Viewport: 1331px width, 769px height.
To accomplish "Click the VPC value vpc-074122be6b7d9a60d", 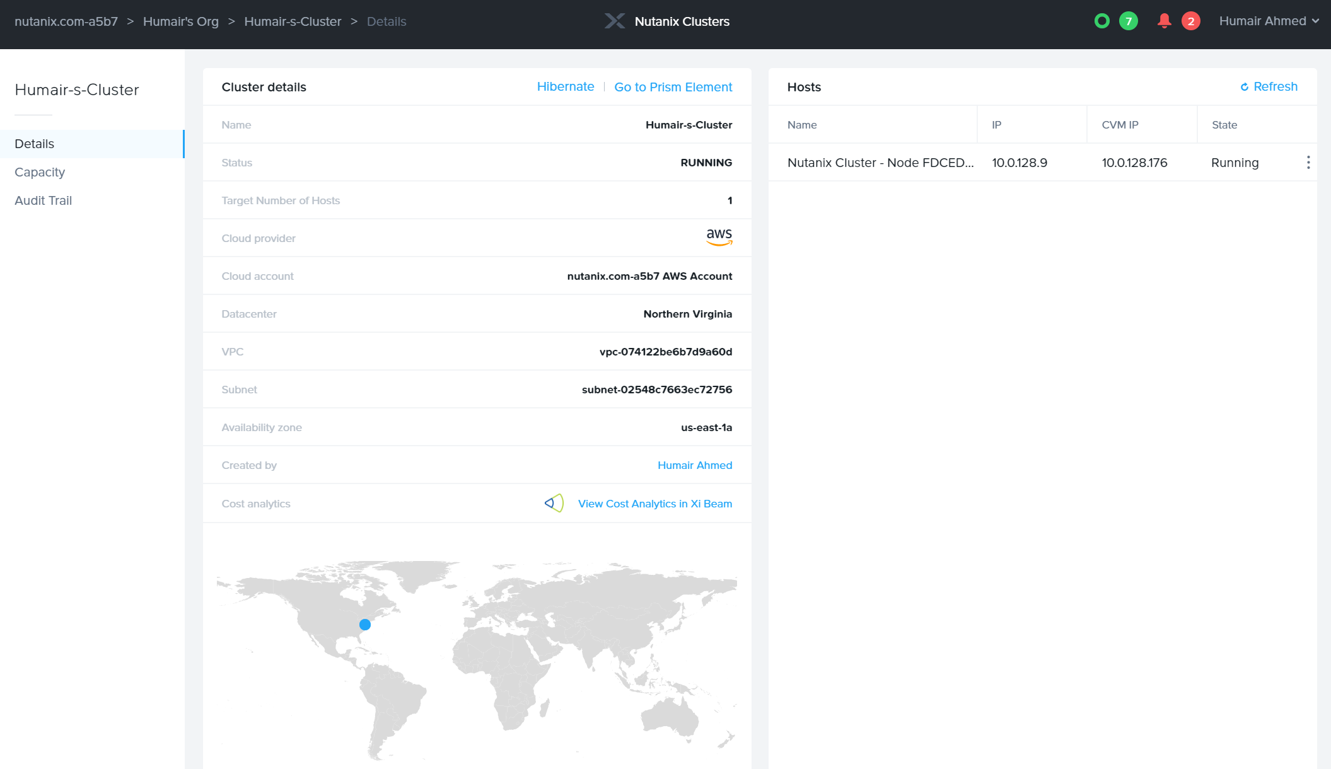I will (x=666, y=352).
